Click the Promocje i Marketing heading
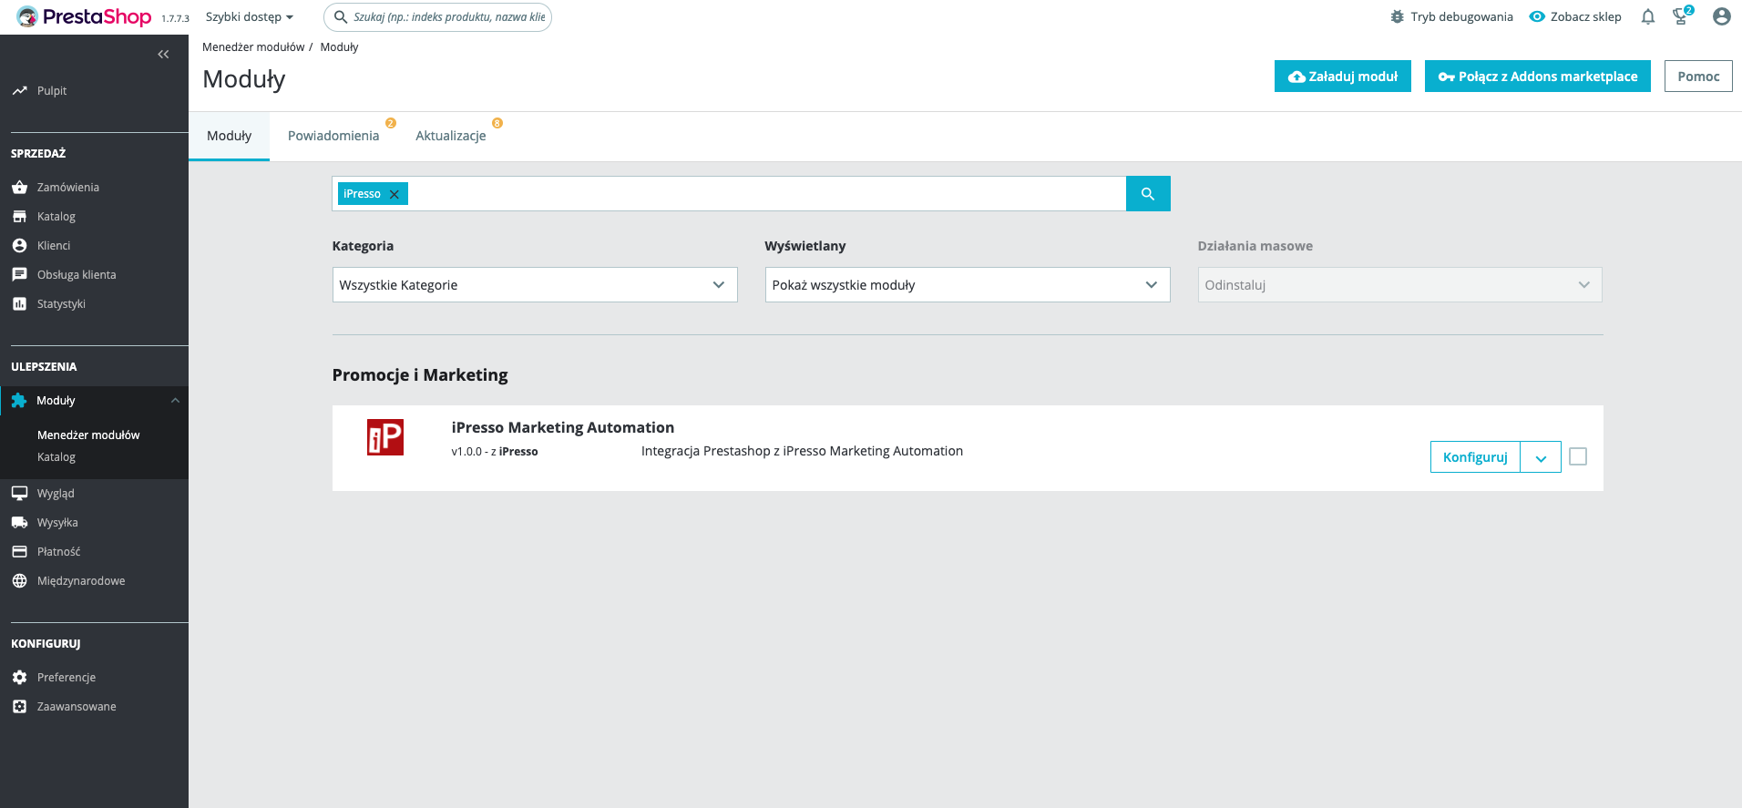 point(420,375)
